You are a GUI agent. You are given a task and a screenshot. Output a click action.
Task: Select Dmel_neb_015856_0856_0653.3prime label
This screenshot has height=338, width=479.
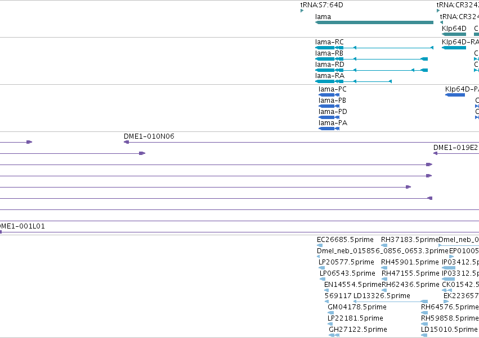pyautogui.click(x=382, y=251)
